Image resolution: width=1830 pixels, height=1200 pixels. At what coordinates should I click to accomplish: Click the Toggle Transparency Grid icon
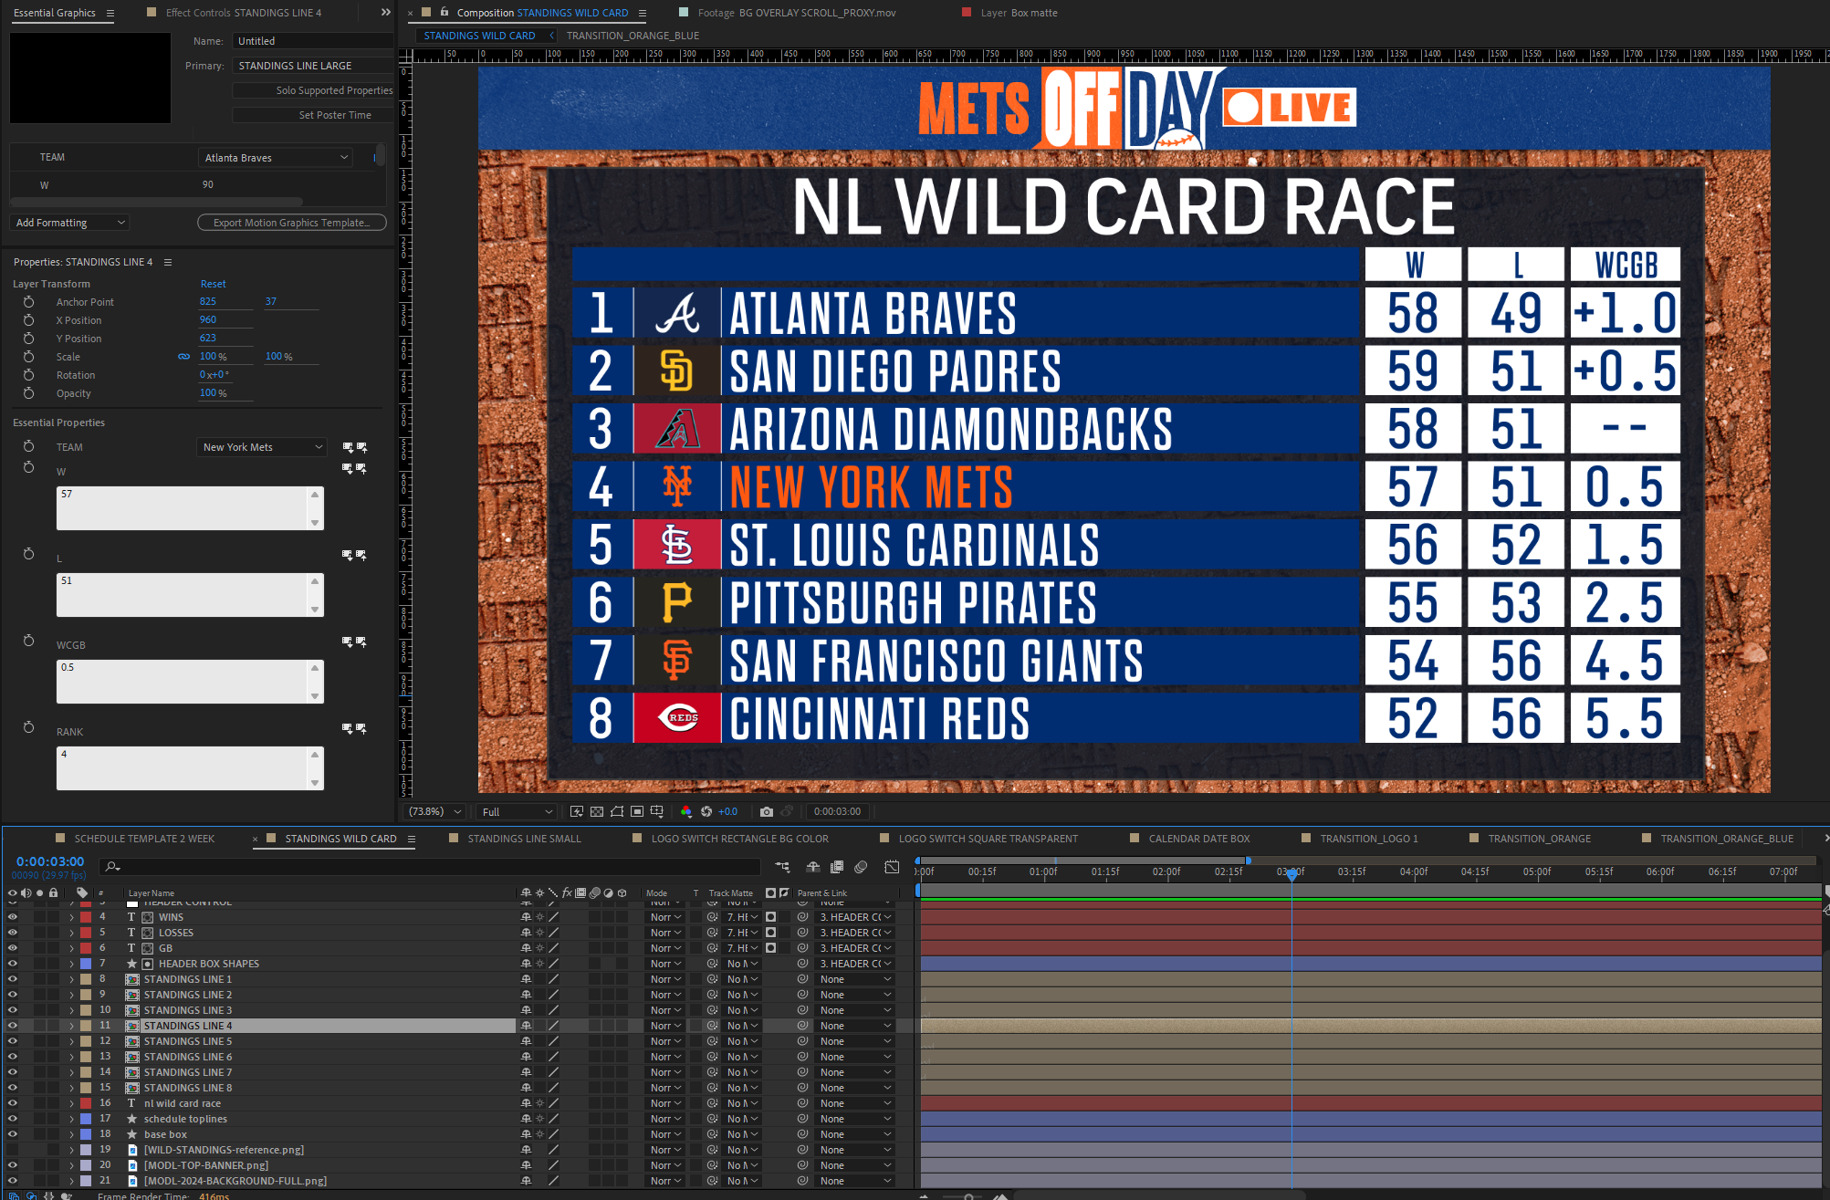pyautogui.click(x=597, y=811)
